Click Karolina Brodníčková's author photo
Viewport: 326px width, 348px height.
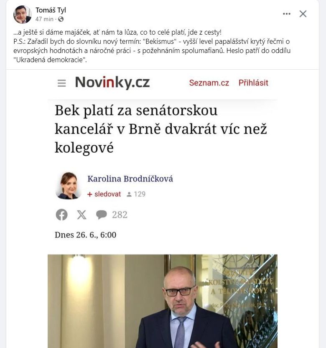(x=68, y=186)
